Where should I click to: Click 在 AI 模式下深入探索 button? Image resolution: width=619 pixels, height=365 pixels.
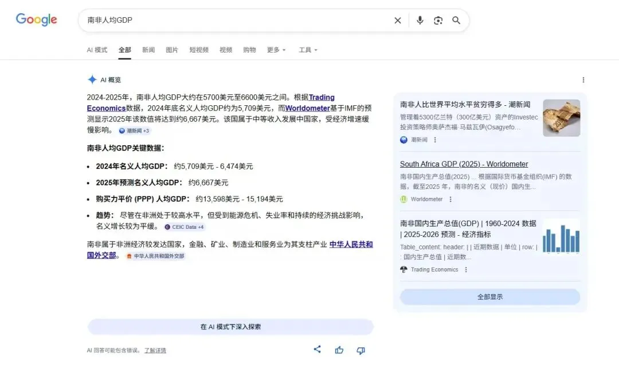coord(230,327)
